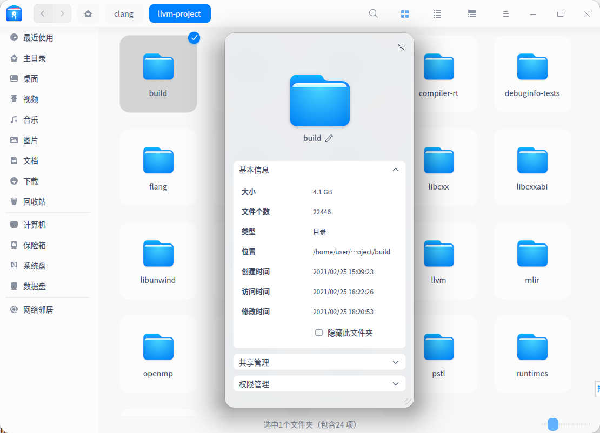
Task: Click the large build folder icon in dialog
Action: pyautogui.click(x=319, y=100)
